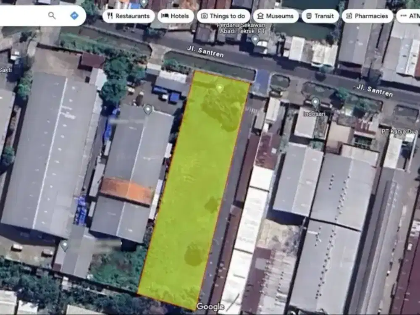
Task: Show nearby Hotels
Action: click(176, 16)
